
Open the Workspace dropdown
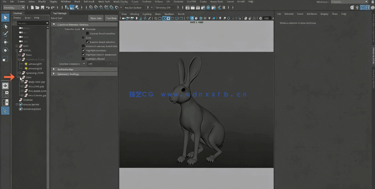tap(349, 2)
